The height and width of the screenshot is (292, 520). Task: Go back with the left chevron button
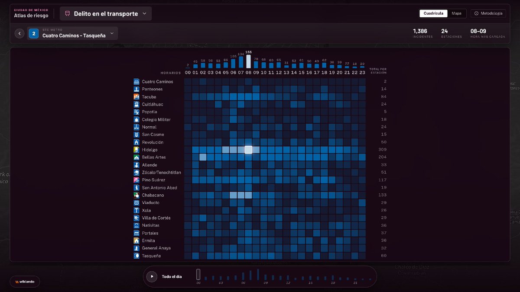point(19,33)
